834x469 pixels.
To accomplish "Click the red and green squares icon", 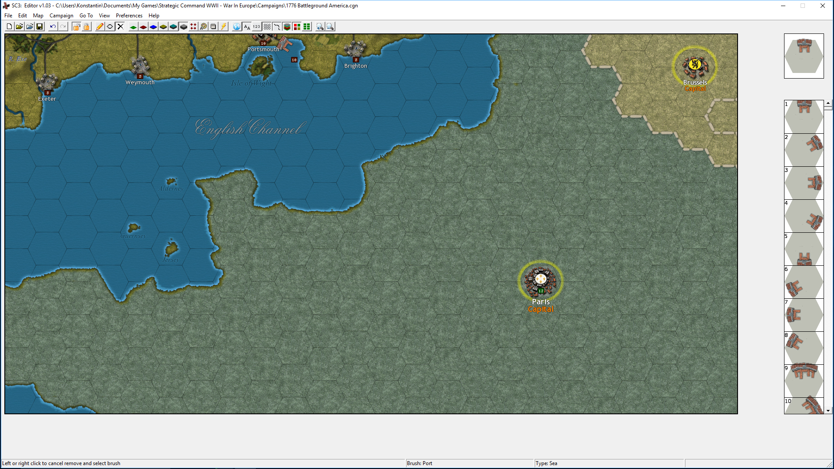I will [x=297, y=26].
